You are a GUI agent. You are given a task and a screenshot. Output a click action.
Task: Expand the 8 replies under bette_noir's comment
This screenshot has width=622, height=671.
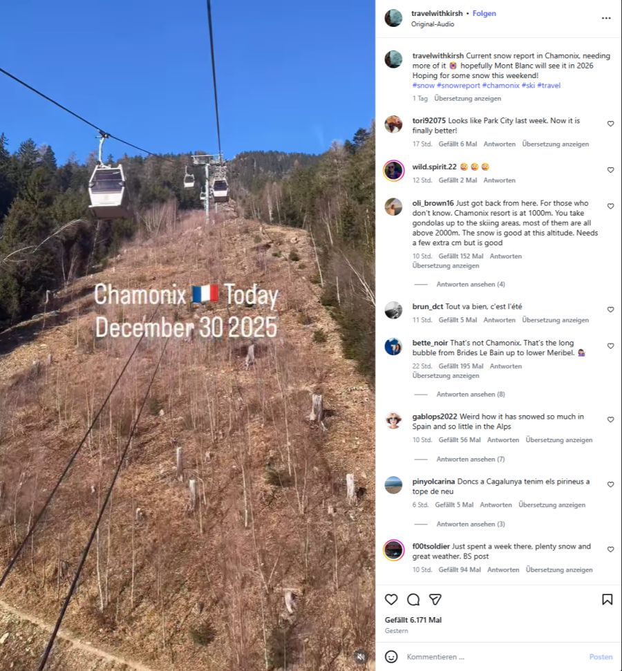click(x=471, y=394)
